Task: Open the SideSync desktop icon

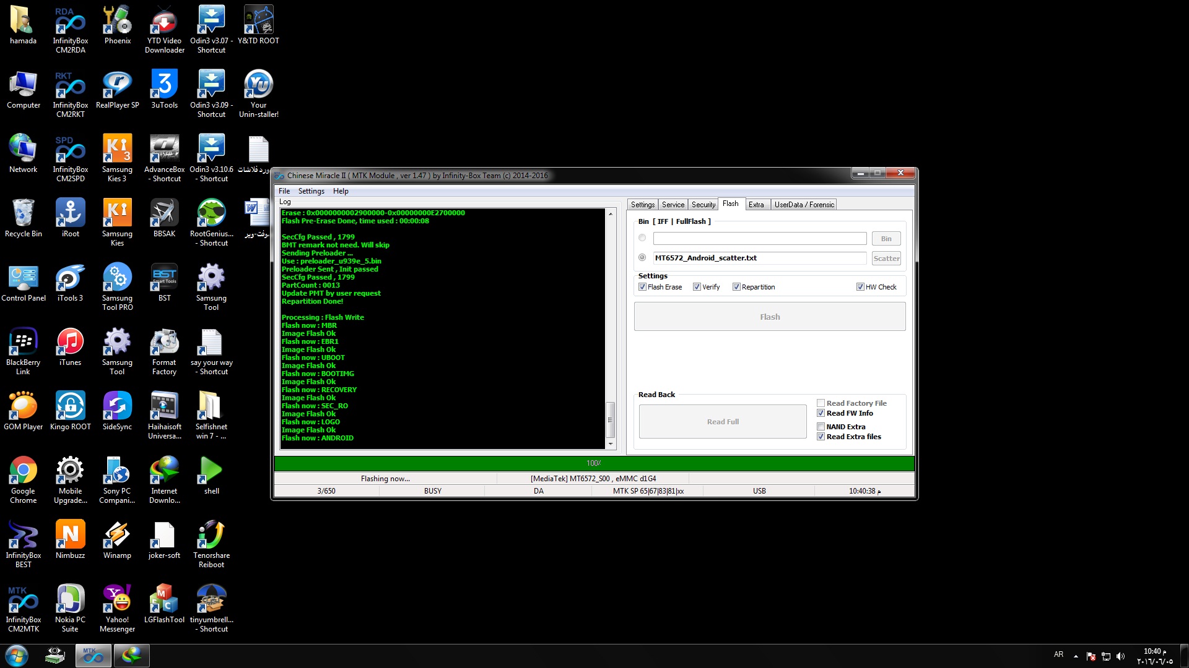Action: pos(117,411)
